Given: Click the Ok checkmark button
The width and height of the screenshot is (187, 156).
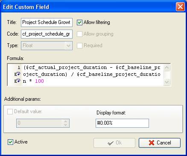Looking at the screenshot, I should click(x=114, y=143).
